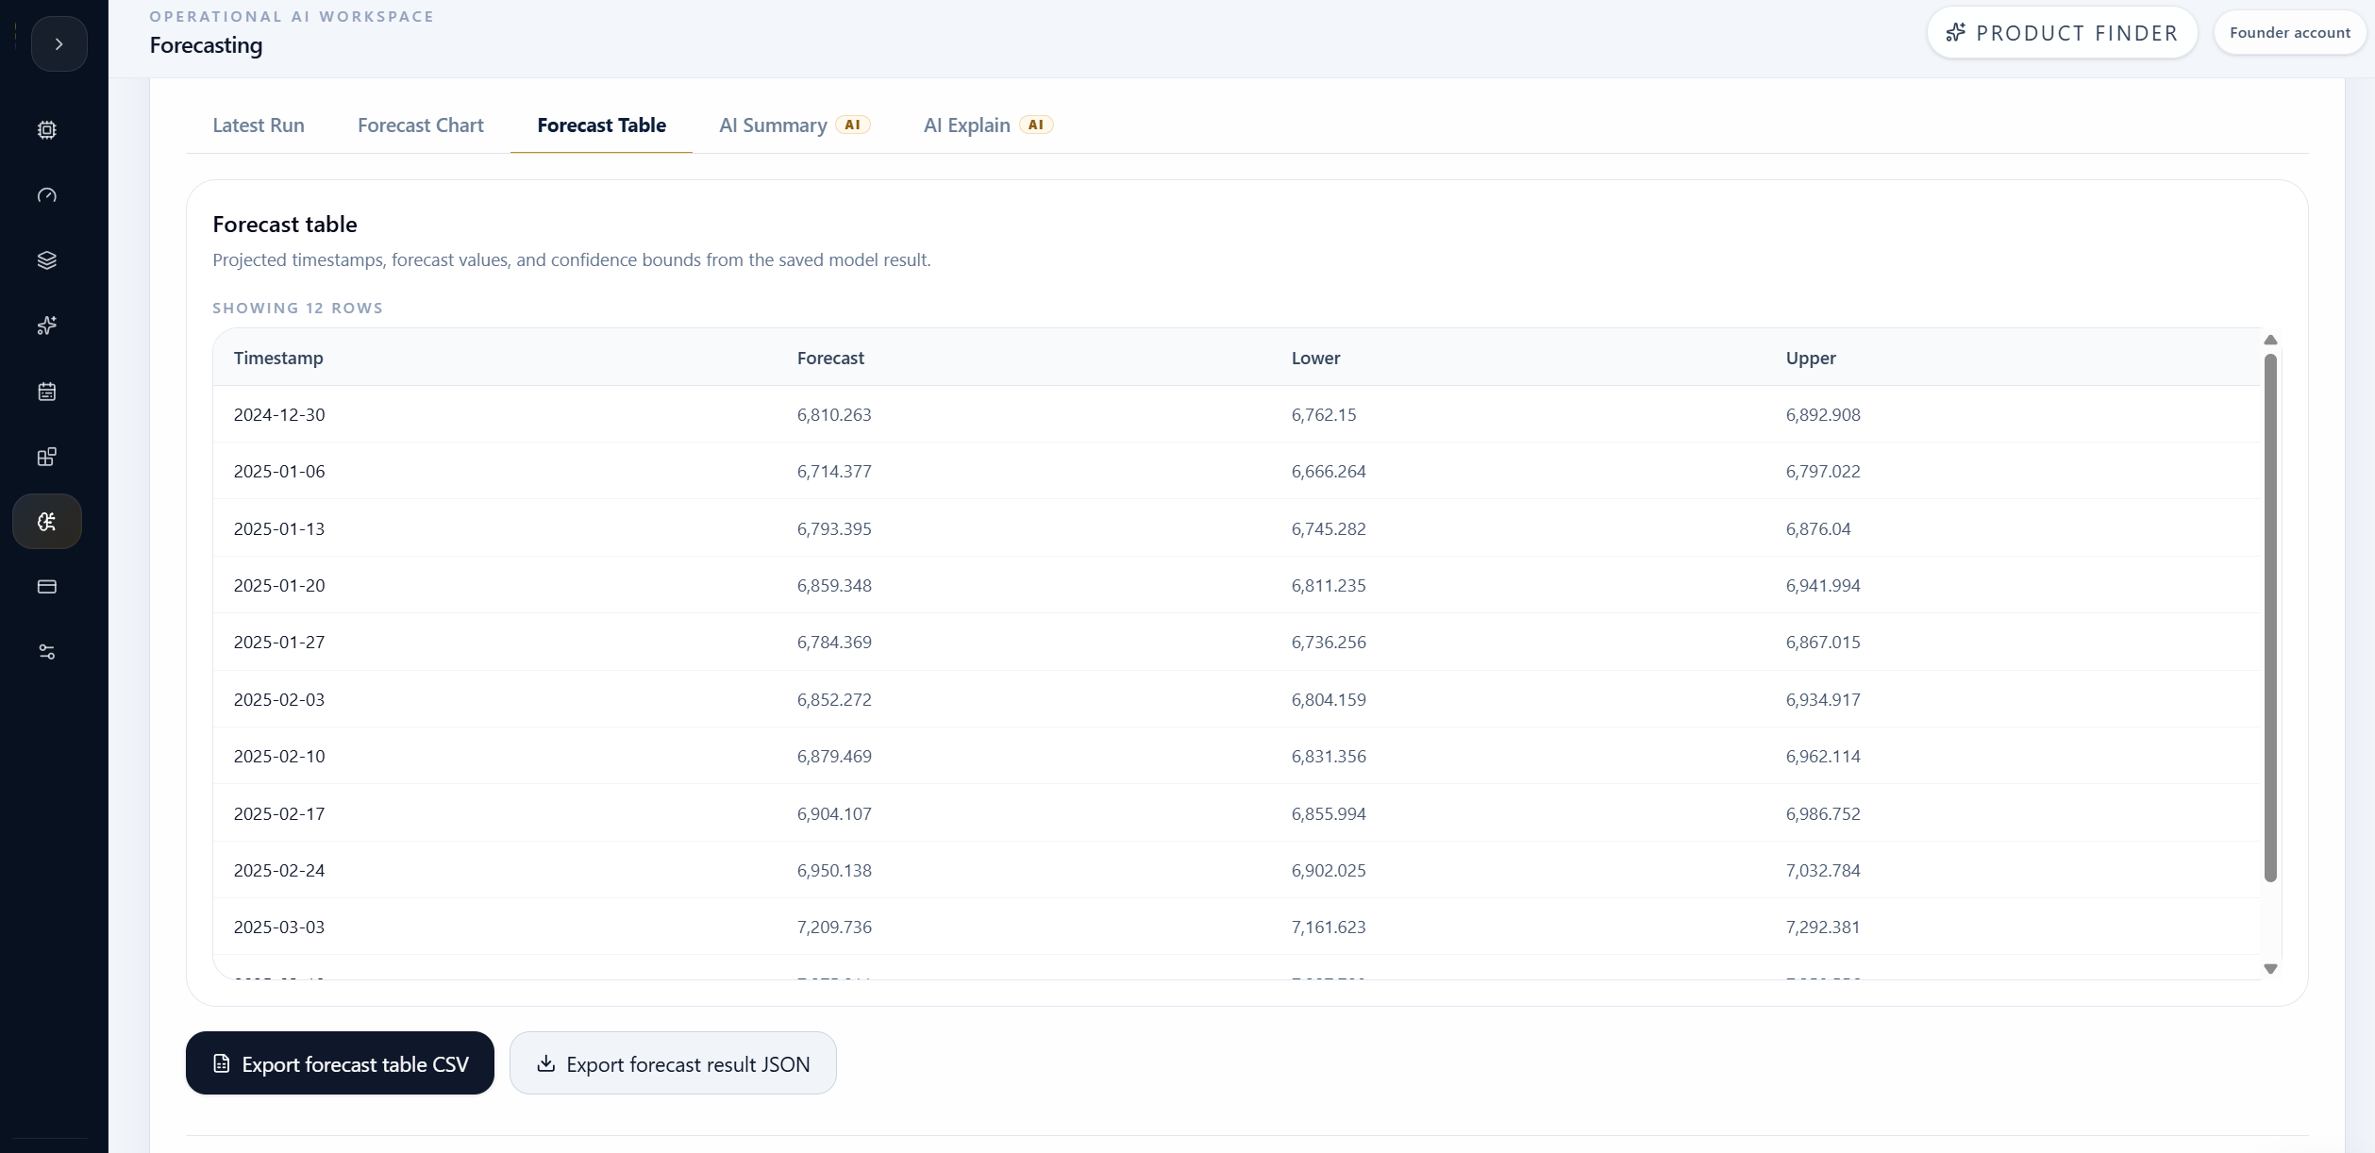Open the calendar icon in sidebar
This screenshot has width=2375, height=1153.
tap(47, 392)
